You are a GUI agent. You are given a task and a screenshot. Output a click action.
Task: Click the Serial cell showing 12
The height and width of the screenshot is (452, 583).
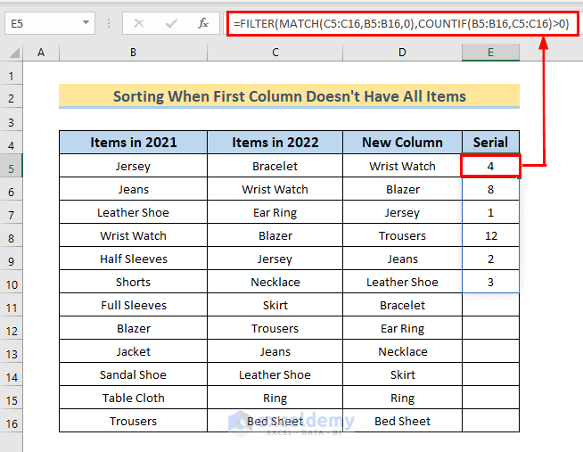coord(490,235)
